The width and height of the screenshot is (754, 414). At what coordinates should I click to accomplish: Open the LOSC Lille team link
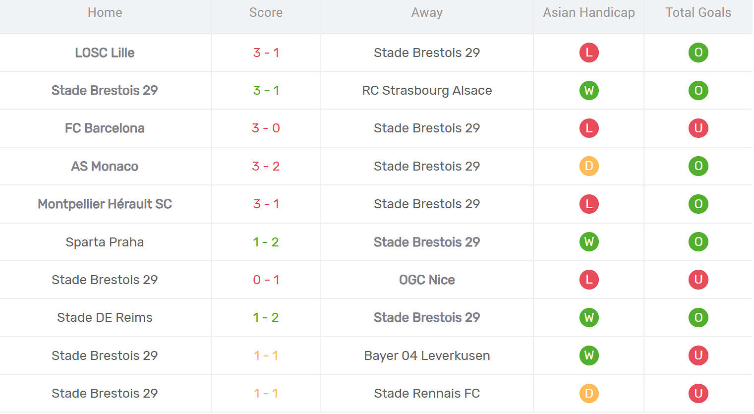pos(105,53)
